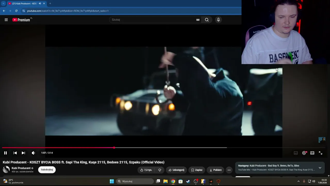Image resolution: width=330 pixels, height=186 pixels.
Task: Open the shield icon app on taskbar
Action: click(x=218, y=181)
